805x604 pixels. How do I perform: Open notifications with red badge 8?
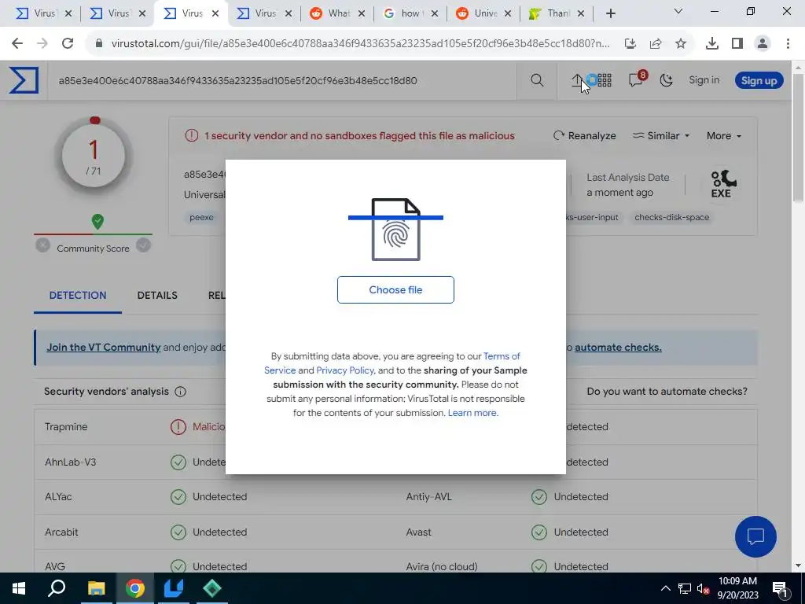(x=637, y=79)
